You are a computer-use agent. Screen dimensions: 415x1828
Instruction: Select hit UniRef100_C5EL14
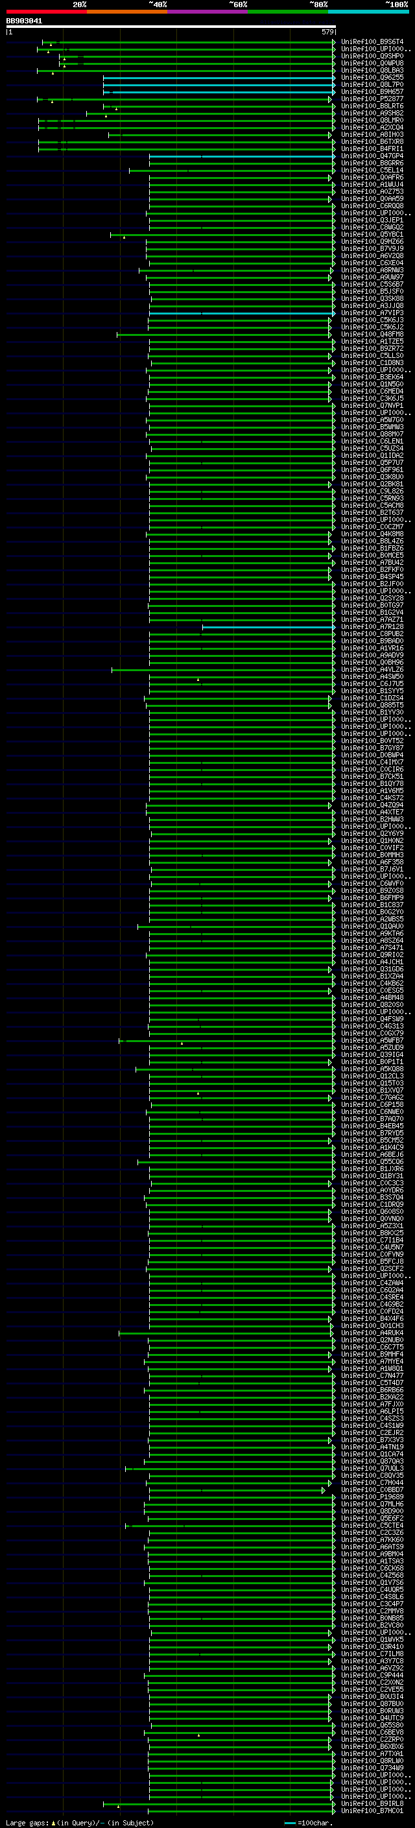coord(372,171)
